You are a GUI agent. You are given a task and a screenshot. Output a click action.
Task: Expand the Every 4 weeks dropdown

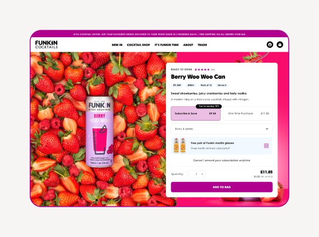click(x=222, y=129)
